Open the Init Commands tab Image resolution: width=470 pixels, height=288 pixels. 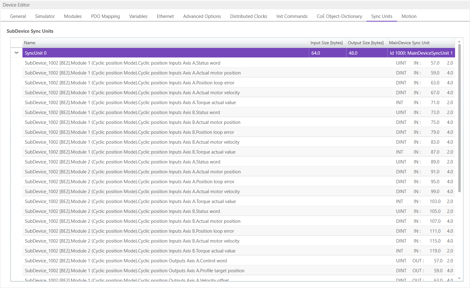(292, 16)
